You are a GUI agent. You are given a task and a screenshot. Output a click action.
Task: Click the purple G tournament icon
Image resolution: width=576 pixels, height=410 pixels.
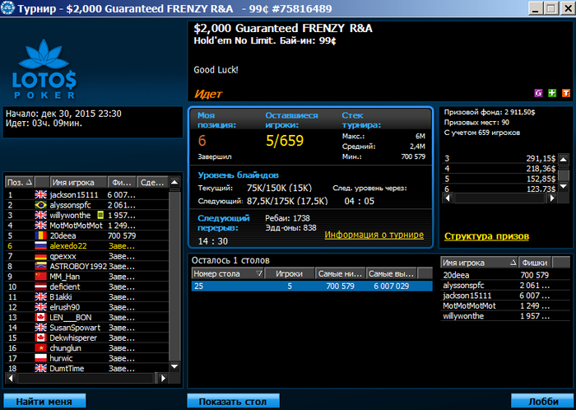point(538,93)
